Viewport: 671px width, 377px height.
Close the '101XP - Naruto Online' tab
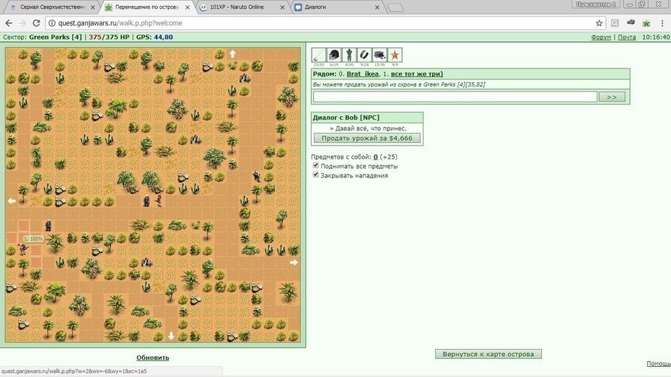point(282,7)
